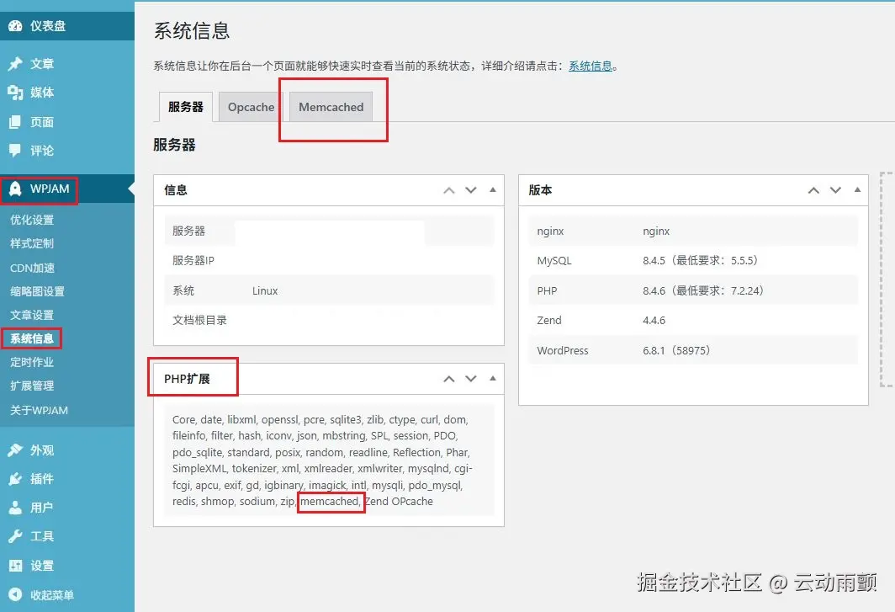Open 仪表盘 in the sidebar
Image resolution: width=895 pixels, height=612 pixels.
(67, 26)
